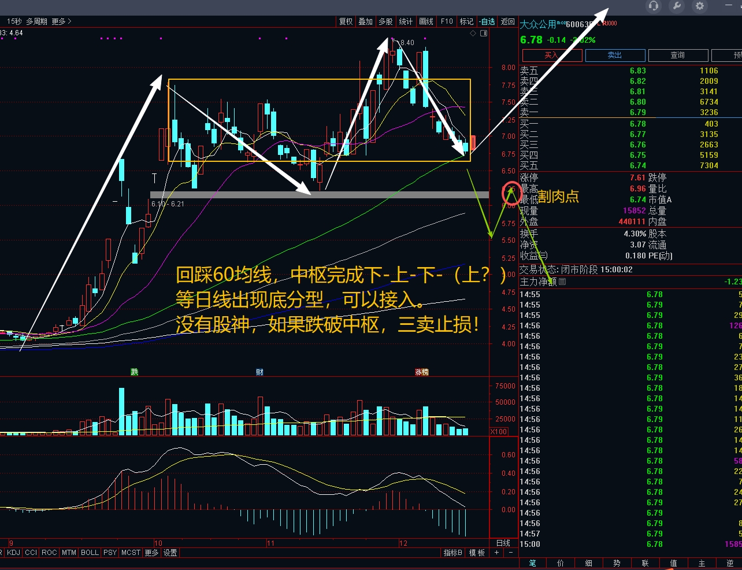Expand 更多 indicators in bottom bar
This screenshot has width=742, height=570.
click(151, 553)
